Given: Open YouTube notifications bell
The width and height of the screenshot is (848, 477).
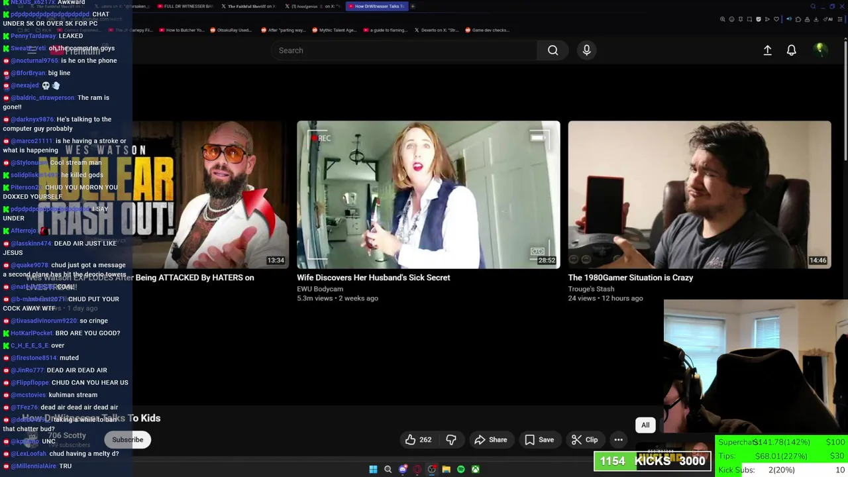Looking at the screenshot, I should pos(791,50).
